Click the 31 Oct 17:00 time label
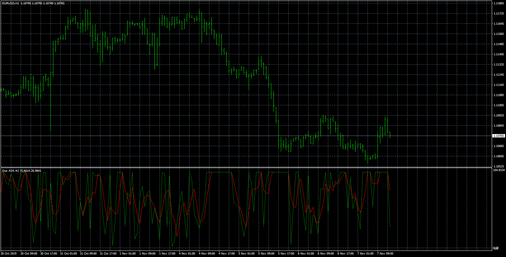Screen dimensions: 506x257 click(x=108, y=254)
